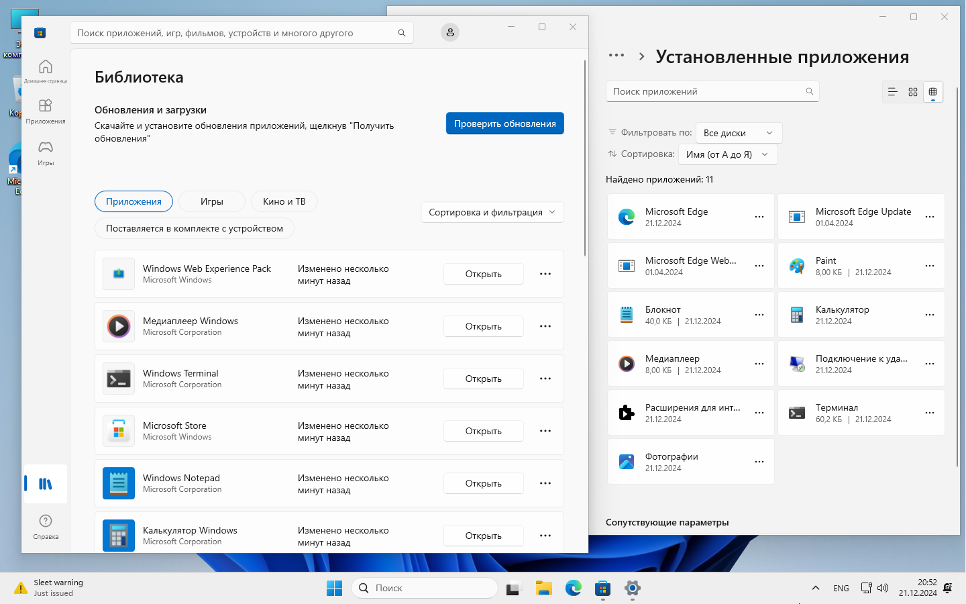The width and height of the screenshot is (966, 604).
Task: Open Help (Справка) in Store sidebar
Action: click(x=45, y=526)
